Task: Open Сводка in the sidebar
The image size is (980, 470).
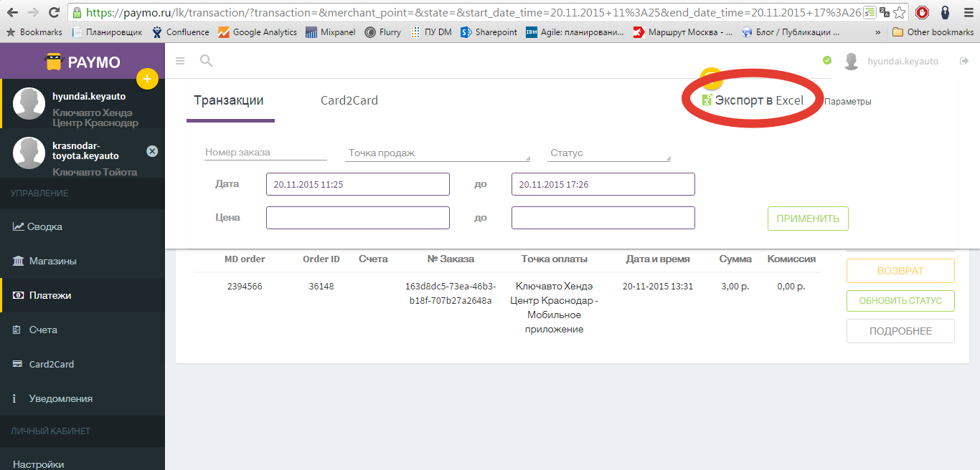Action: [83, 226]
